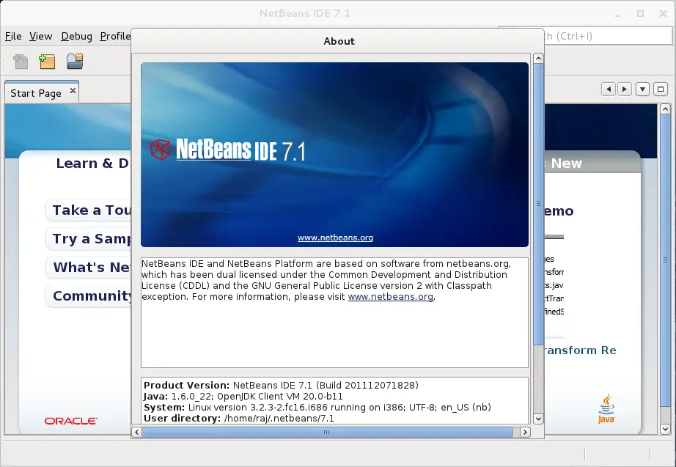Click the Oracle logo on Start Page
Image resolution: width=676 pixels, height=467 pixels.
(x=70, y=421)
